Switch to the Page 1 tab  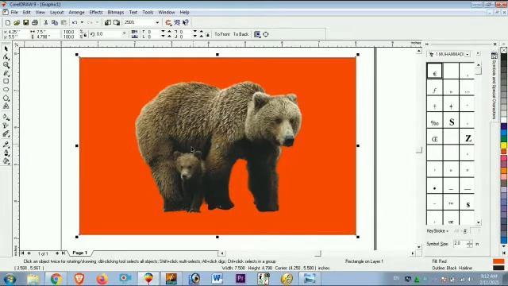point(79,253)
